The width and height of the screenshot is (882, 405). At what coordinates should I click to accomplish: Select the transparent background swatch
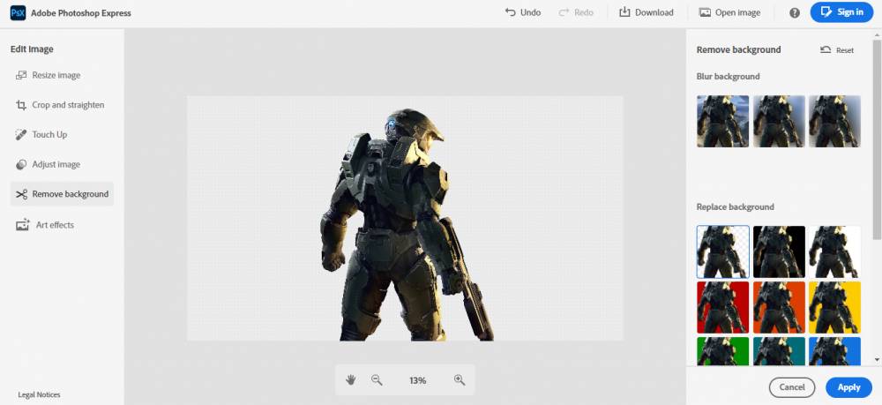[723, 251]
